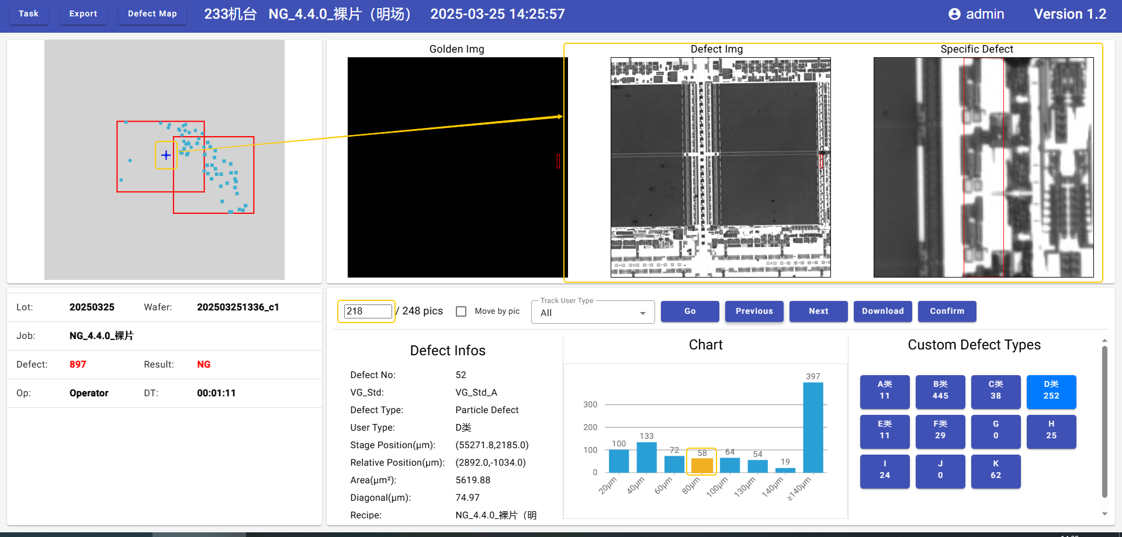Click the Export button

coord(83,13)
